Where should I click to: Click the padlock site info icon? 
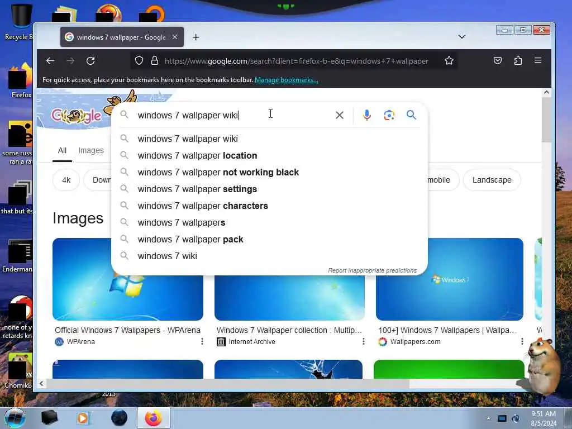[155, 60]
